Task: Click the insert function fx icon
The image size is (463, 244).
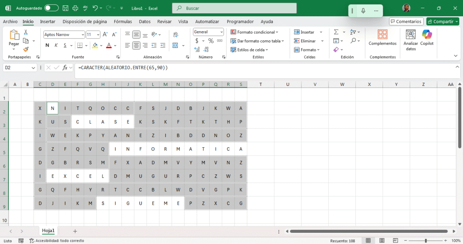Action: [x=64, y=68]
